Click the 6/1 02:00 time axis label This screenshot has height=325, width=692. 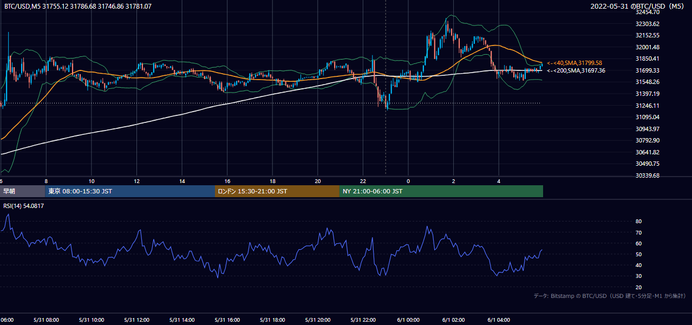pos(453,320)
